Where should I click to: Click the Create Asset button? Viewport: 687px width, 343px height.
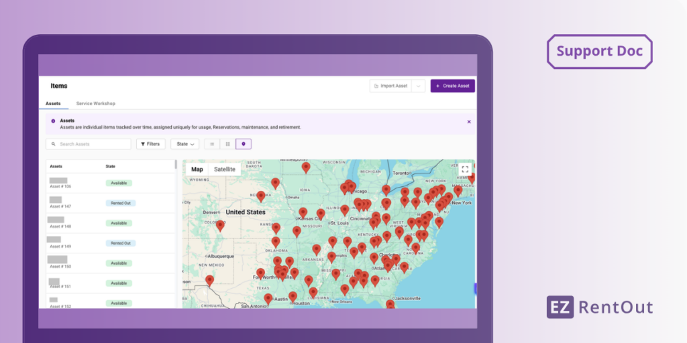(x=453, y=86)
